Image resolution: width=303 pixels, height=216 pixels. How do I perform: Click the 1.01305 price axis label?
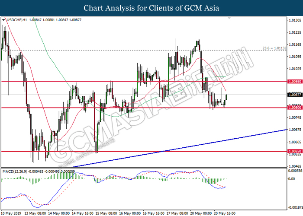(x=294, y=20)
